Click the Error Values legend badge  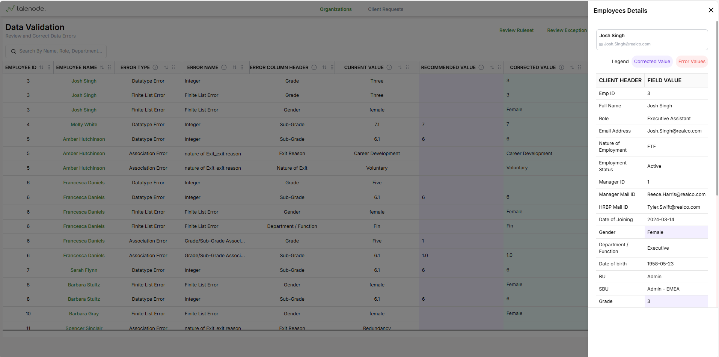692,62
